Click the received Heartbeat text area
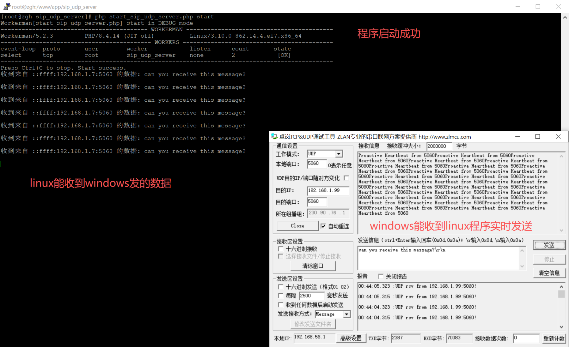Viewport: 569px width, 347px height. (x=458, y=193)
